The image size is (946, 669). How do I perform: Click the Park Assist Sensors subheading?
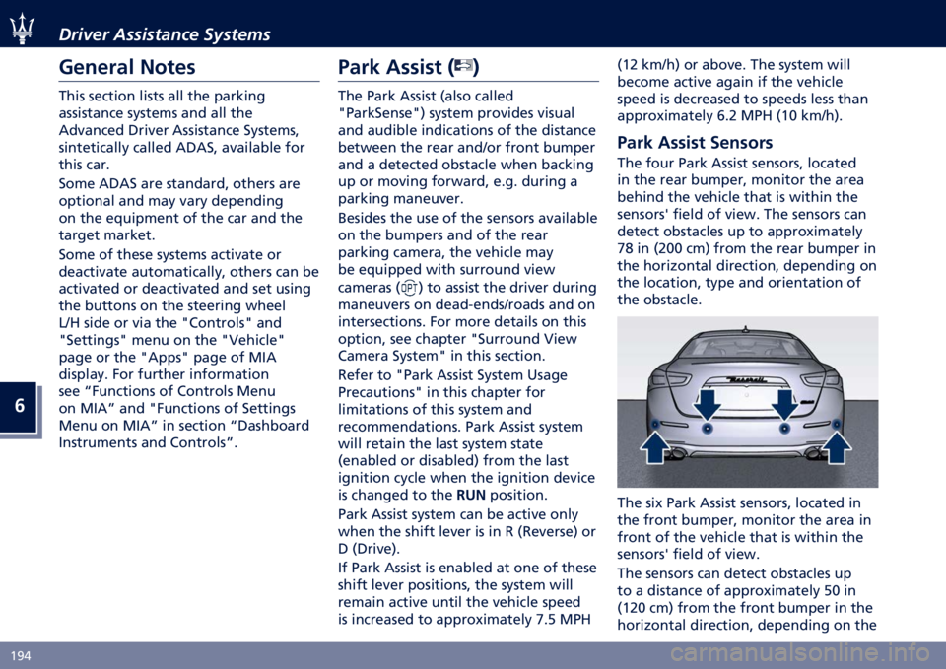point(695,142)
